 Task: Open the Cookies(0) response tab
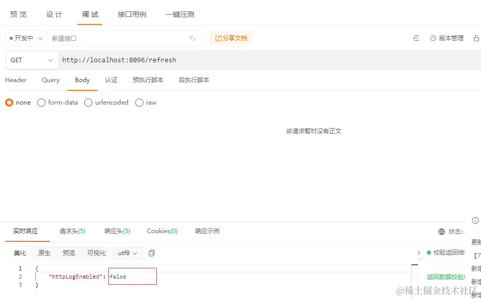(162, 231)
